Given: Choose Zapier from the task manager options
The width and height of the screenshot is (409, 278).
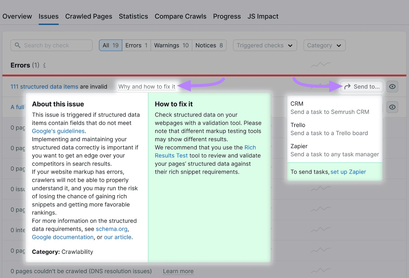Looking at the screenshot, I should point(334,150).
